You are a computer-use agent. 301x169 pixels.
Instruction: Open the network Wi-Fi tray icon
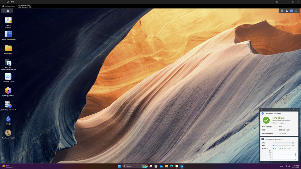coord(286,166)
